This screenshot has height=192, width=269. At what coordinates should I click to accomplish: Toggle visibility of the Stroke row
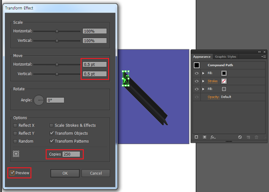(197, 81)
